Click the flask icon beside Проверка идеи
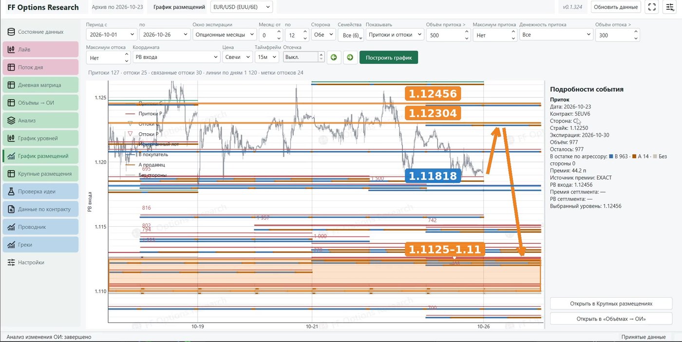The image size is (682, 342). (x=11, y=192)
